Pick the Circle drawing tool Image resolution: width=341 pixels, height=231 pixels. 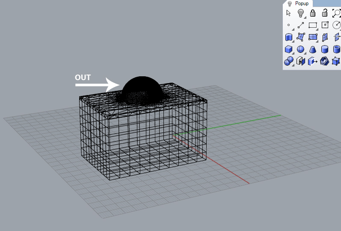click(336, 25)
